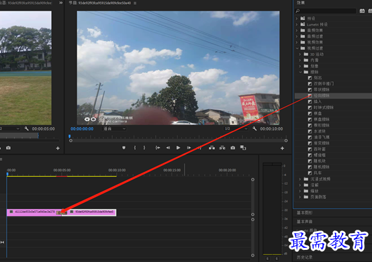The height and width of the screenshot is (262, 372).
Task: Switch to the 效果 panel tab
Action: tap(301, 3)
